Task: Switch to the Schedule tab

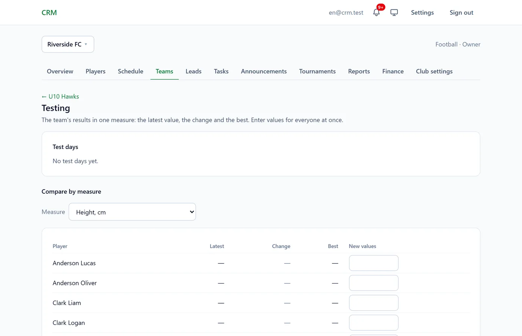Action: click(130, 71)
